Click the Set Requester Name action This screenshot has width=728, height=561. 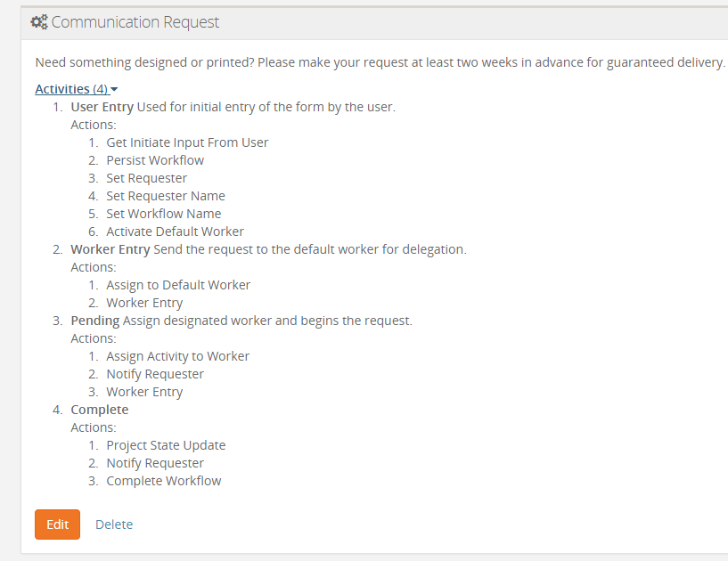tap(166, 196)
